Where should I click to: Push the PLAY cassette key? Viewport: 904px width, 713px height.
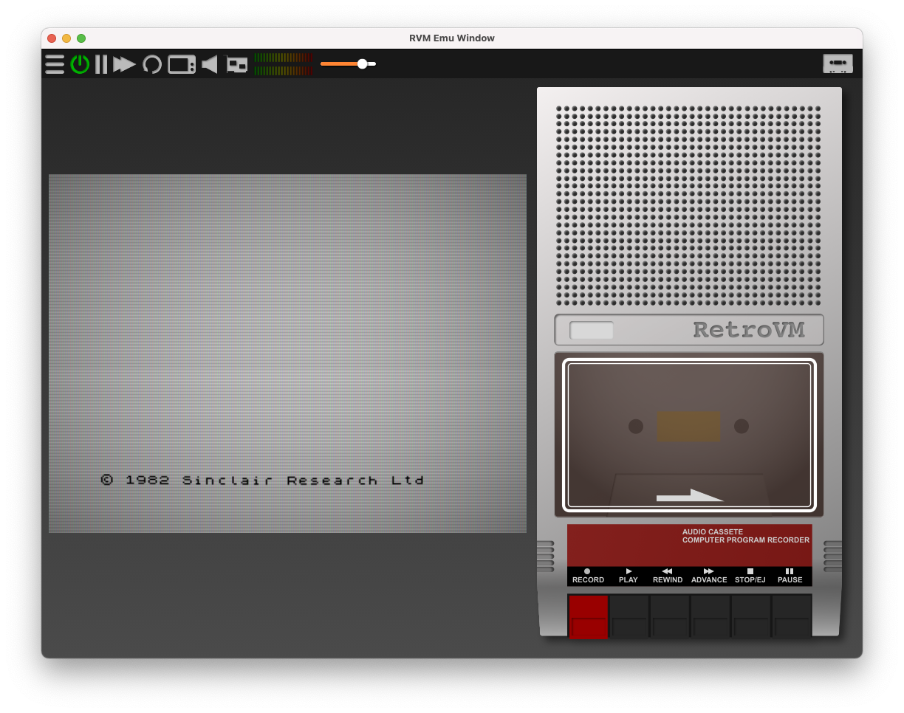629,616
